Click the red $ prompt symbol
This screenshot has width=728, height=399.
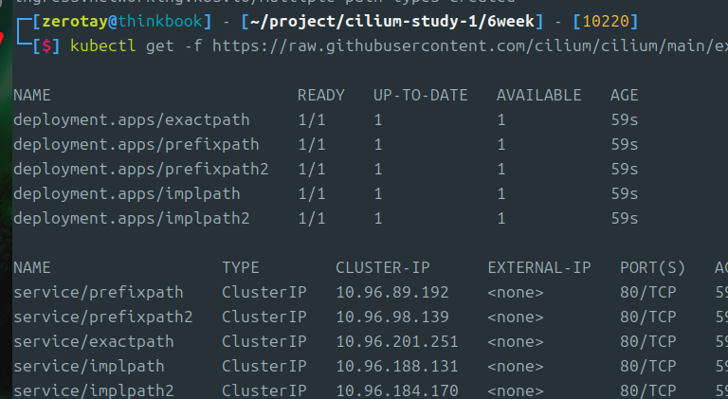(x=45, y=45)
